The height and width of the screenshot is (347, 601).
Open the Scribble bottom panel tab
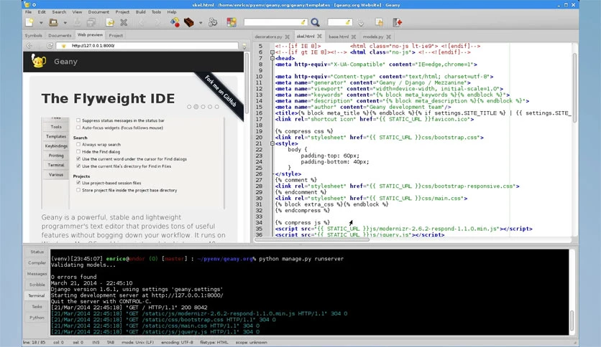click(x=37, y=285)
